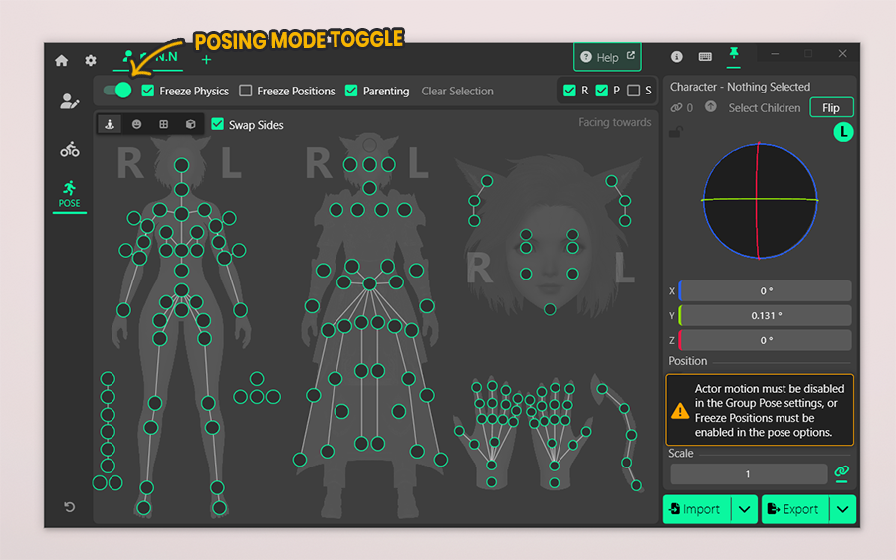
Task: Click the undo arrow at bottom left
Action: (x=69, y=507)
